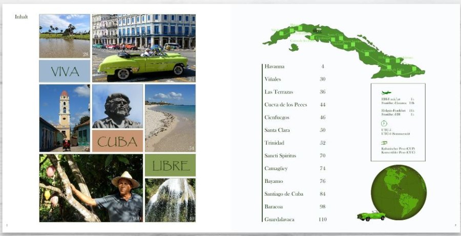The width and height of the screenshot is (461, 236).
Task: Click the "Kubanischer Peso (CUP)" text
Action: (x=398, y=149)
